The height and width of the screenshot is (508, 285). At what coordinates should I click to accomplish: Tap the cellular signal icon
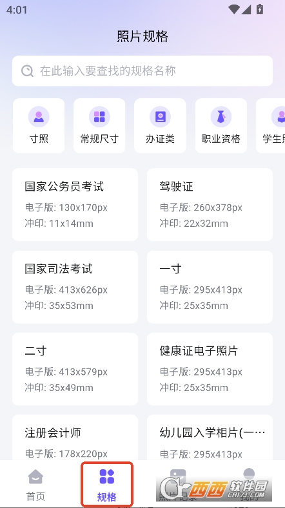[x=246, y=10]
